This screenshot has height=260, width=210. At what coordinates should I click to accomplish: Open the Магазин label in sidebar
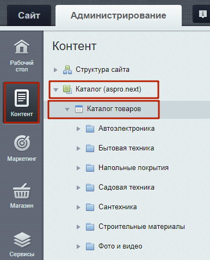22,205
